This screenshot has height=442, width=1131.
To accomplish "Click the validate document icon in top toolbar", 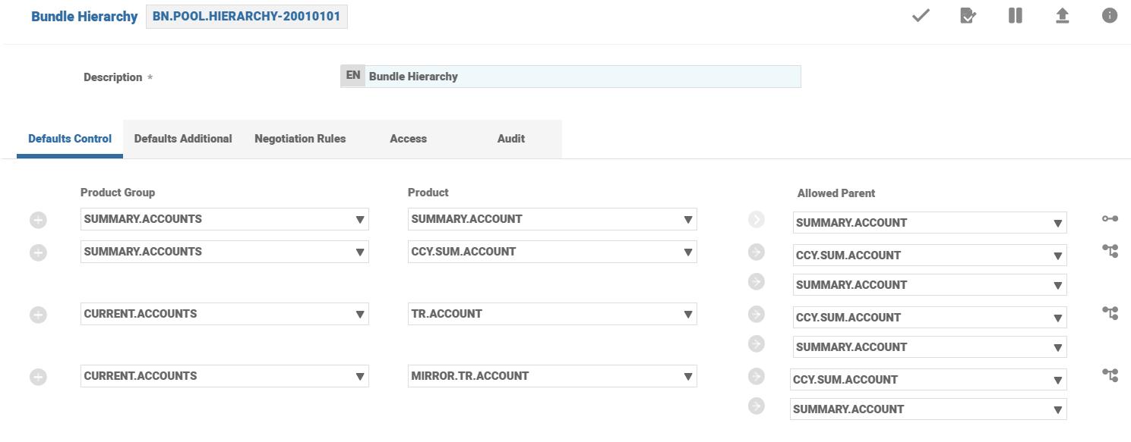I will [968, 16].
